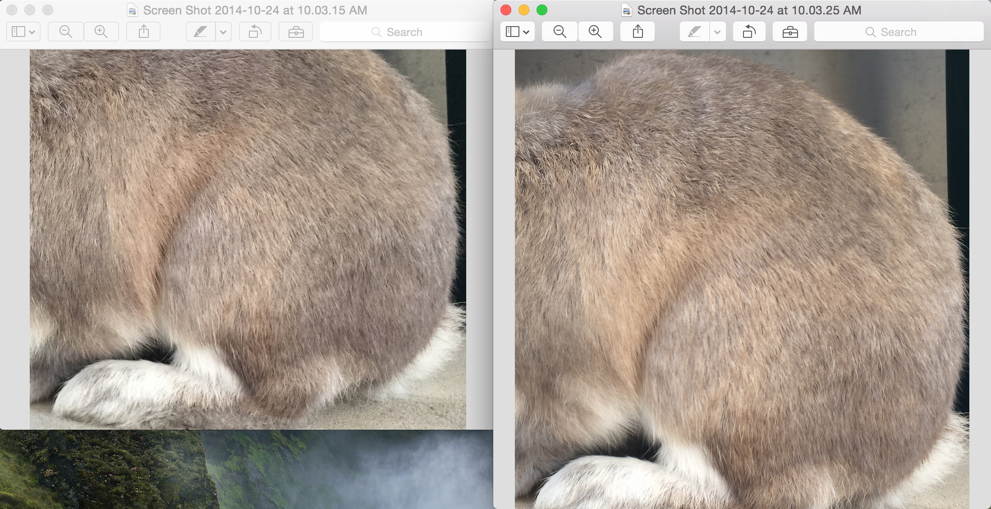The image size is (991, 509).
Task: Open sidebar view menu in left Preview window
Action: point(23,32)
